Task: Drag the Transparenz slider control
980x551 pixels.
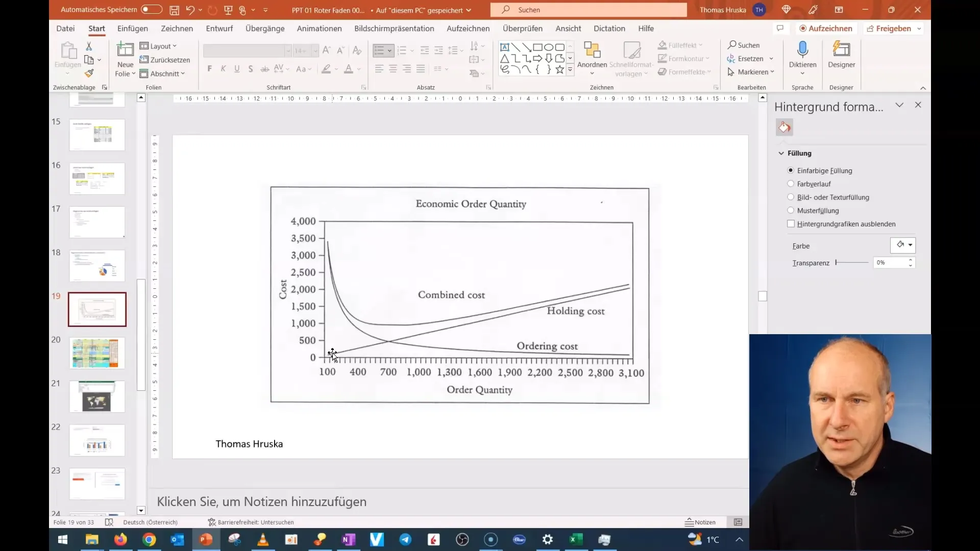Action: point(837,262)
